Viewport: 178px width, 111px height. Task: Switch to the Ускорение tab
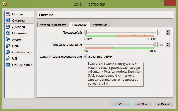(x=100, y=25)
